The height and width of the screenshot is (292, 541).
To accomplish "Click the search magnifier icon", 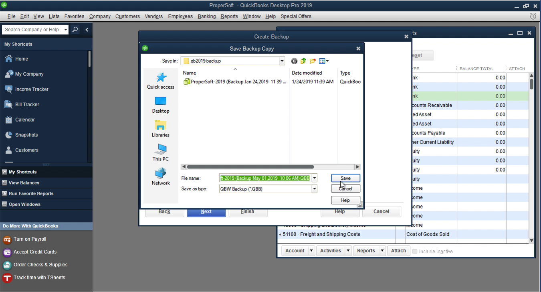I will (x=75, y=29).
